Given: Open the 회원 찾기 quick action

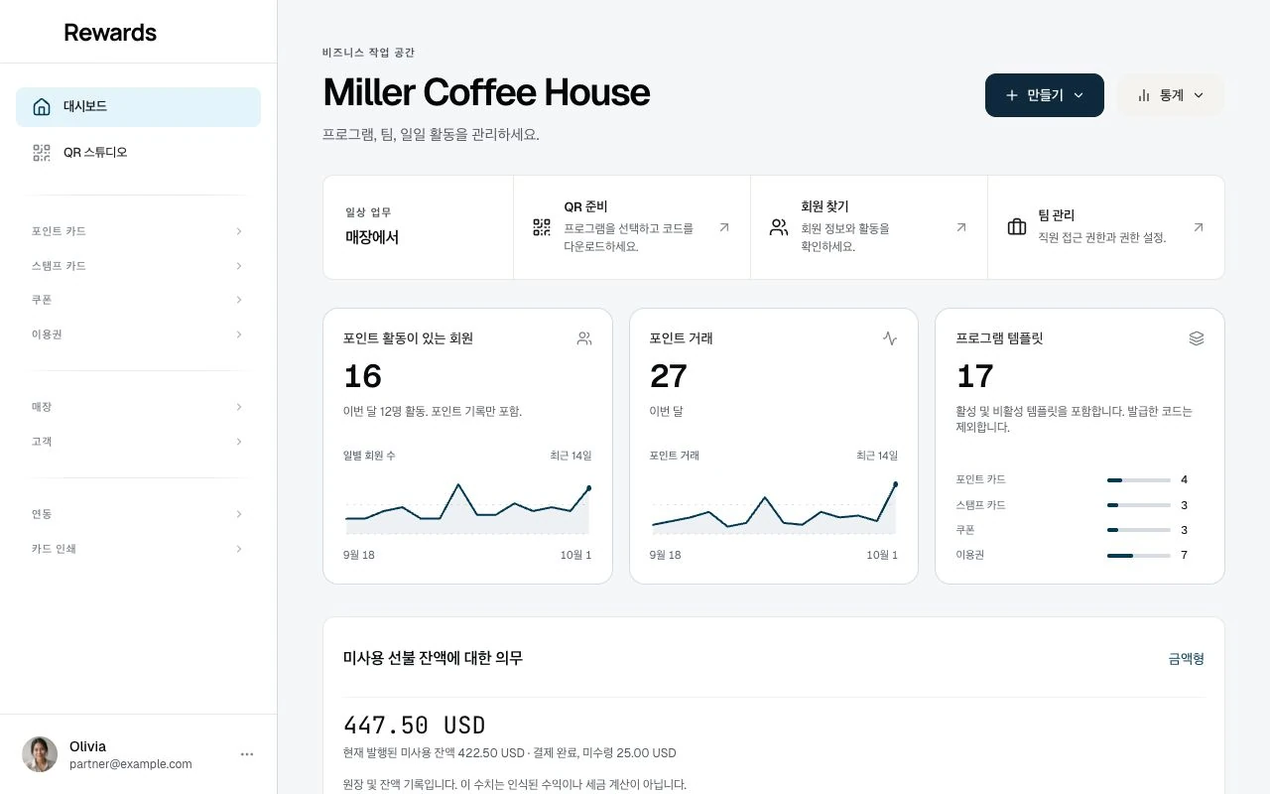Looking at the screenshot, I should (x=869, y=227).
